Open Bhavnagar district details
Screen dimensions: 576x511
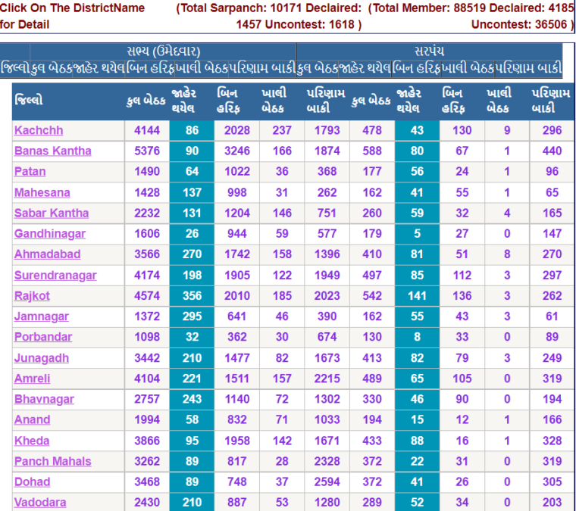point(44,399)
